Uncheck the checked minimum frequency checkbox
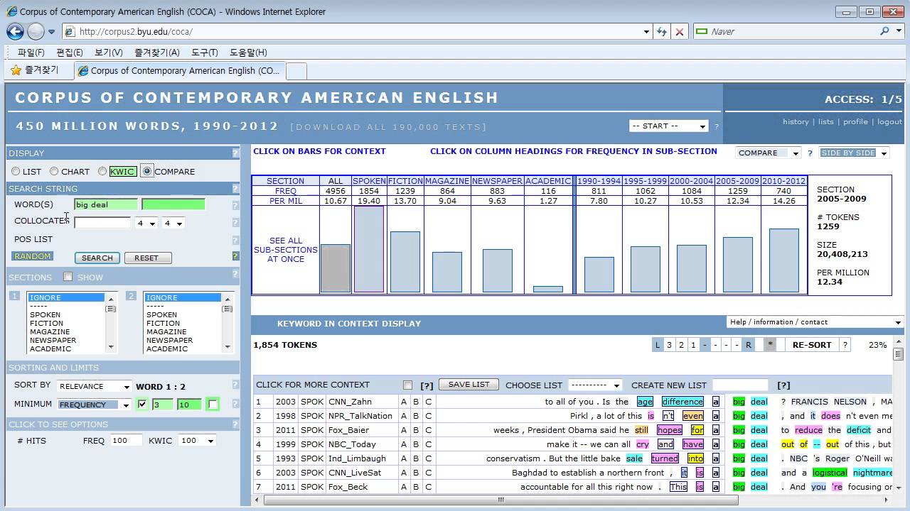 point(143,404)
